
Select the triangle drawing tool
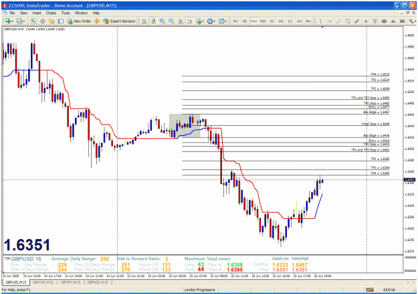point(393,21)
